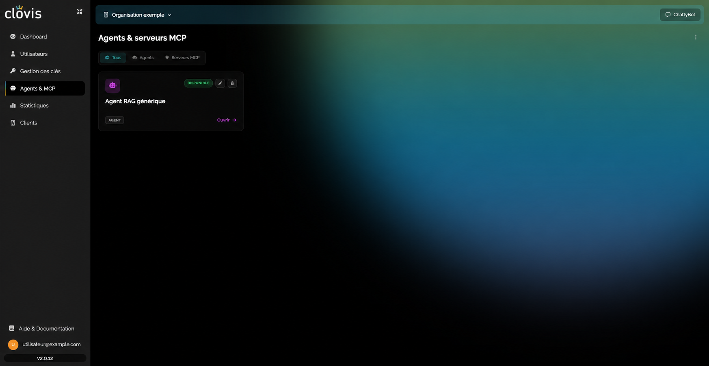
Task: Expand the Organisation exemple dropdown
Action: (138, 15)
